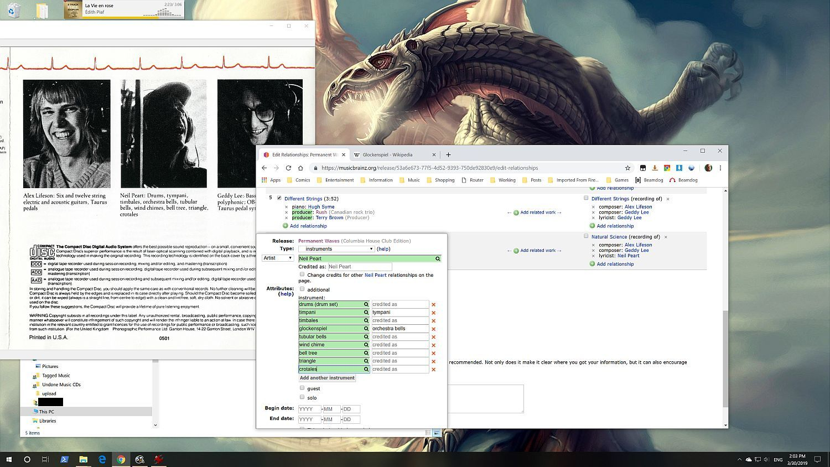Remove the bell tree instrument row
This screenshot has width=830, height=467.
click(433, 353)
